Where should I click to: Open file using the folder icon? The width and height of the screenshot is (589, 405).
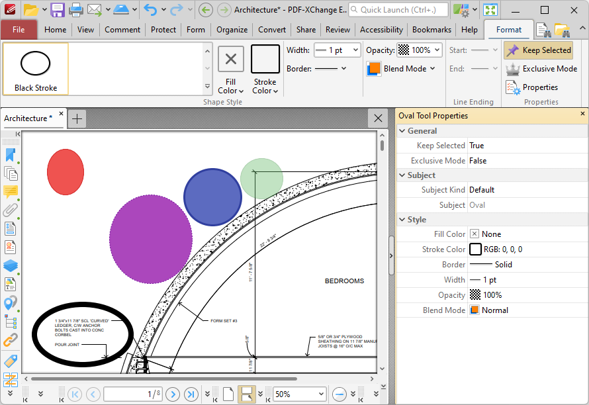[x=31, y=10]
